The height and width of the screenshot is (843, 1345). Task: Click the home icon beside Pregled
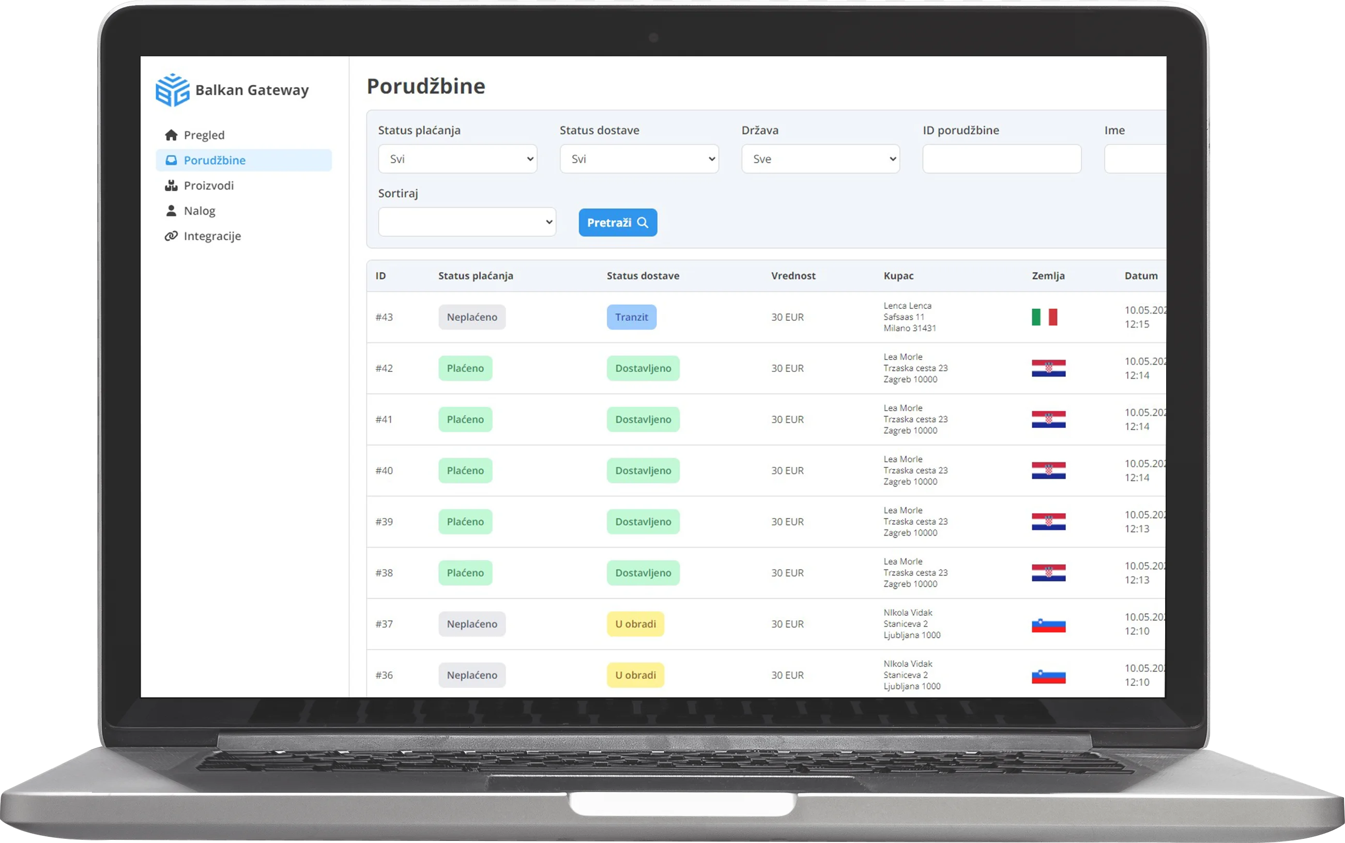click(x=171, y=135)
